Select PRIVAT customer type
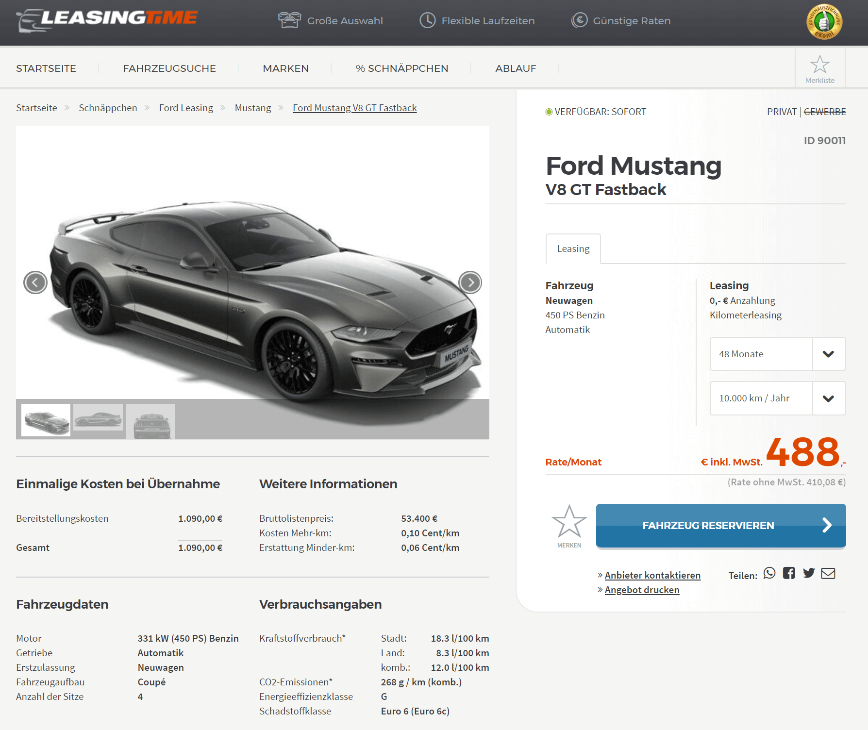The image size is (868, 730). click(x=782, y=112)
